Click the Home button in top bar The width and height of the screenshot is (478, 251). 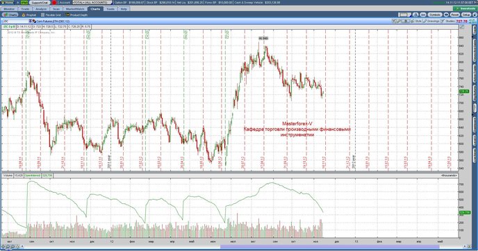tap(8, 3)
